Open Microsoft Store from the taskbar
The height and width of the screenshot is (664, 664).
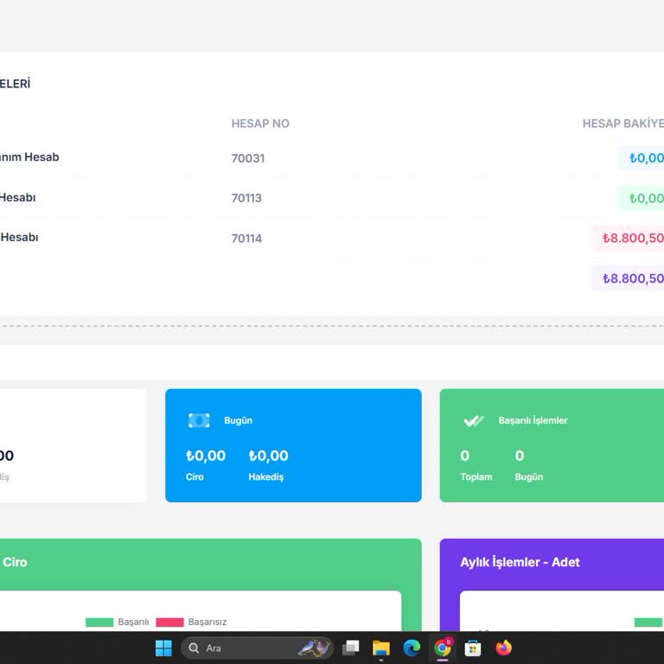click(x=473, y=648)
